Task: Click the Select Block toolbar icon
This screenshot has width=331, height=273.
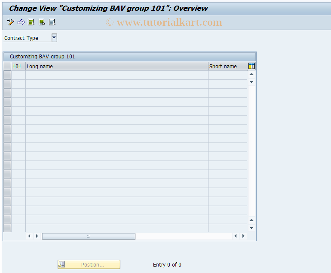Action: (x=42, y=22)
